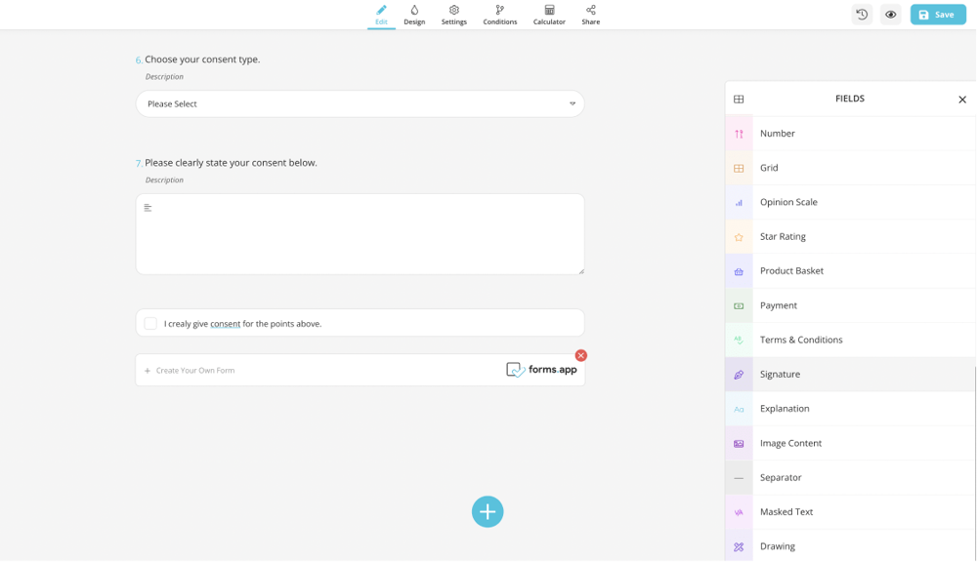The width and height of the screenshot is (977, 562).
Task: Select the Opinion Scale icon
Action: 739,203
